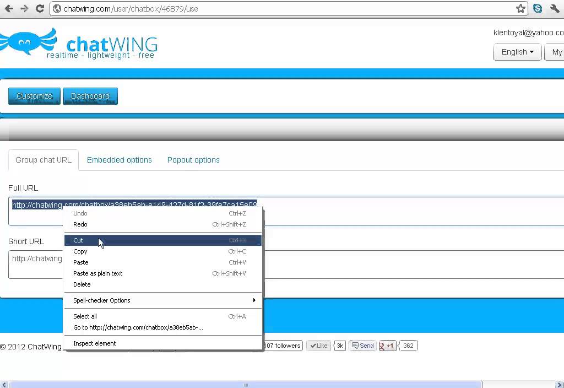Click the address bar URL
Screen dimensions: 564x388
coord(131,9)
